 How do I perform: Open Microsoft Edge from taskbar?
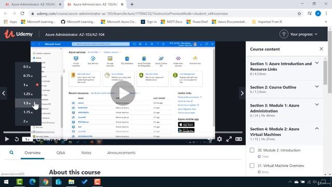pyautogui.click(x=32, y=182)
